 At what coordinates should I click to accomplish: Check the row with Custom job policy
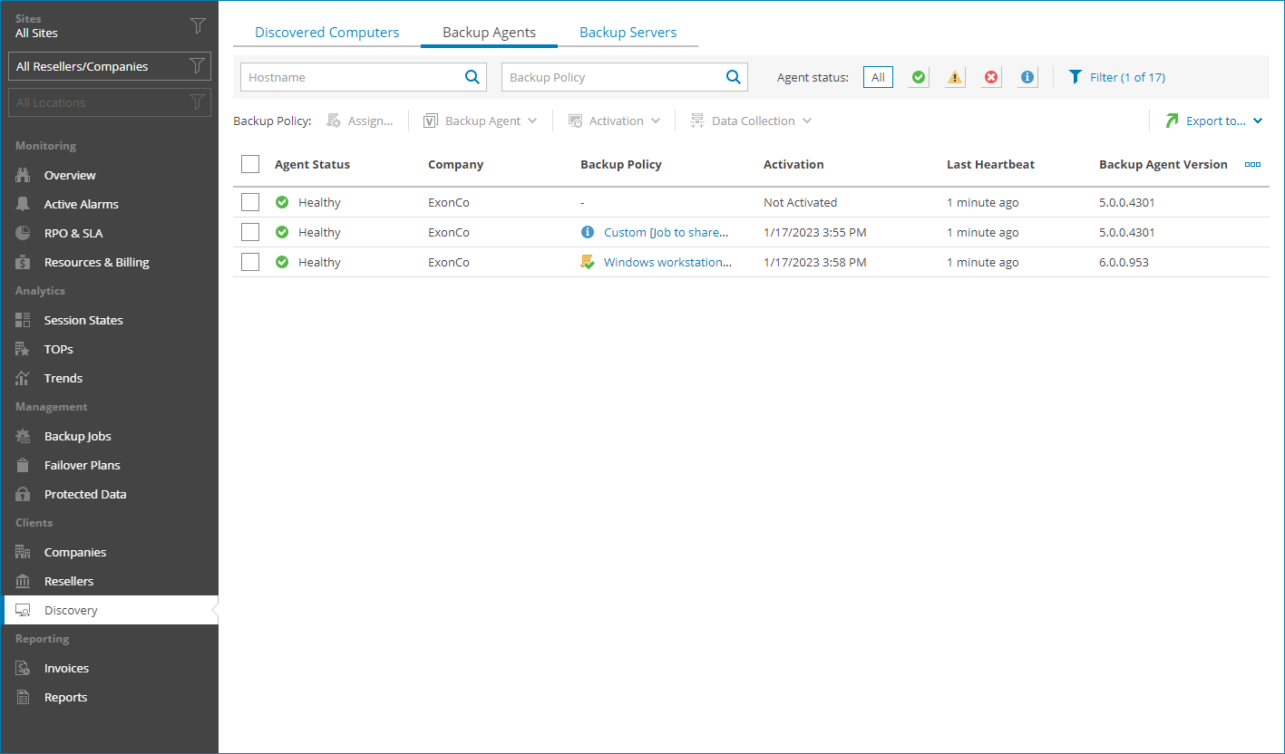[250, 232]
